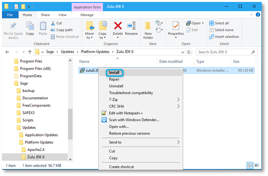Expand the Open dropdown arrow
Image resolution: width=268 pixels, height=176 pixels.
[203, 23]
